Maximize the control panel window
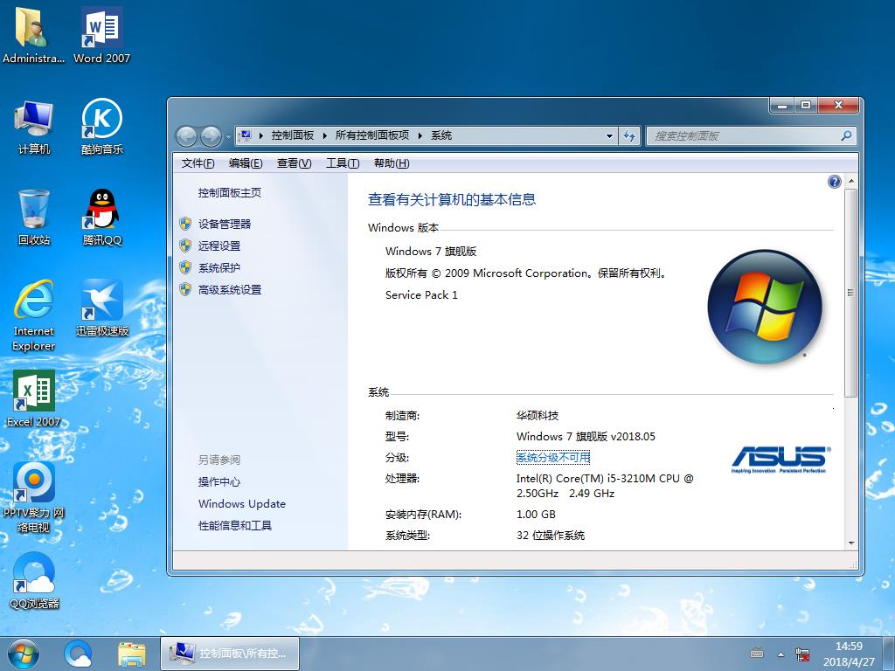 [x=805, y=105]
